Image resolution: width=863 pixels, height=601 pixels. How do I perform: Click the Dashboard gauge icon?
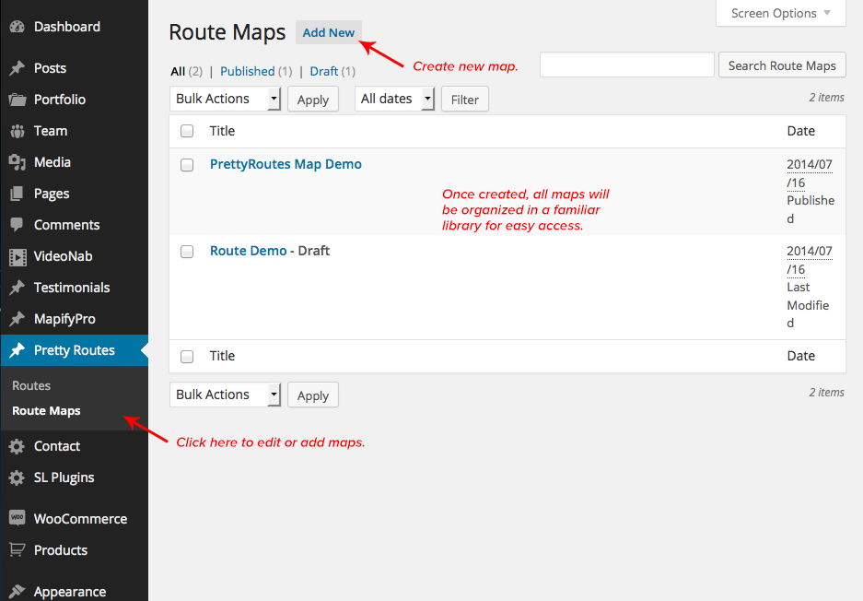click(x=17, y=28)
